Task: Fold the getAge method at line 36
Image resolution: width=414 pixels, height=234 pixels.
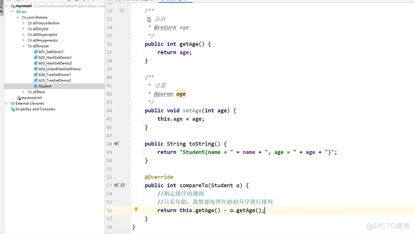Action: click(130, 44)
